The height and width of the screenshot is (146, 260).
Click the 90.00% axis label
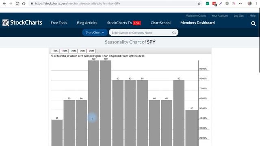pos(203,69)
